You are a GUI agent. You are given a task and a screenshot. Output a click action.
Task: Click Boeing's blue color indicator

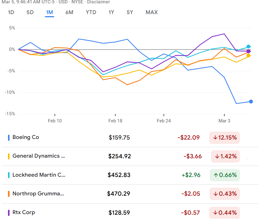point(9,138)
